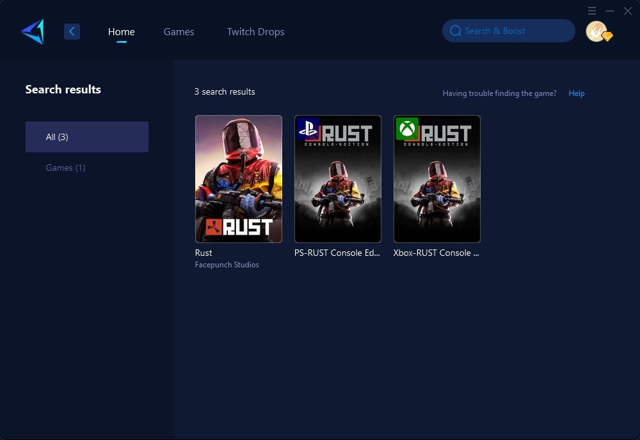640x440 pixels.
Task: Open the Help link
Action: 577,93
